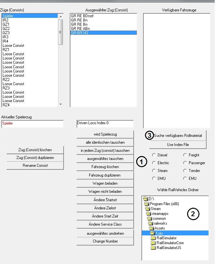This screenshot has width=215, height=264.
Task: Click 'Ändere Zielort' button
Action: [x=105, y=208]
